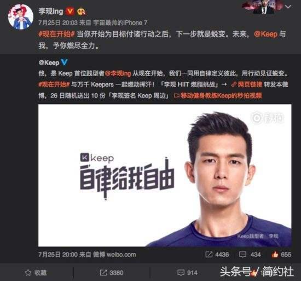This screenshot has height=281, width=301.
Task: Click the repost icon showing 4436
Action: [x=209, y=255]
